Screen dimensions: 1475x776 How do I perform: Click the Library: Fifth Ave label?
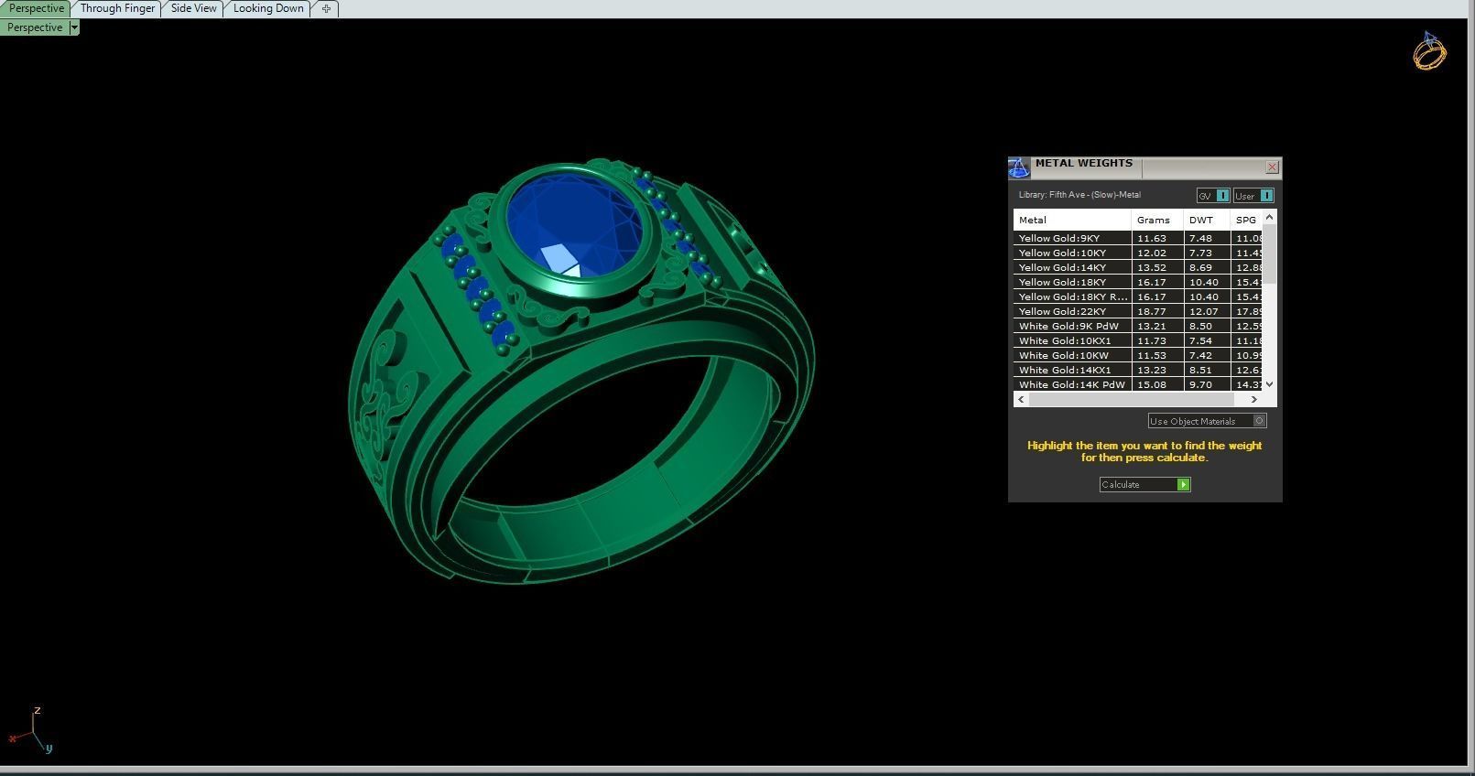click(1079, 194)
